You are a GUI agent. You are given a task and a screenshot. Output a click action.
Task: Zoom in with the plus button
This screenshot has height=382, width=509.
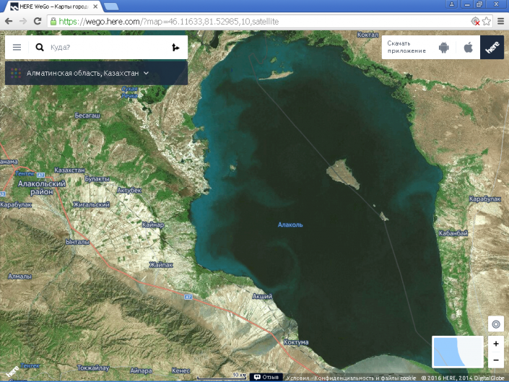pos(495,344)
